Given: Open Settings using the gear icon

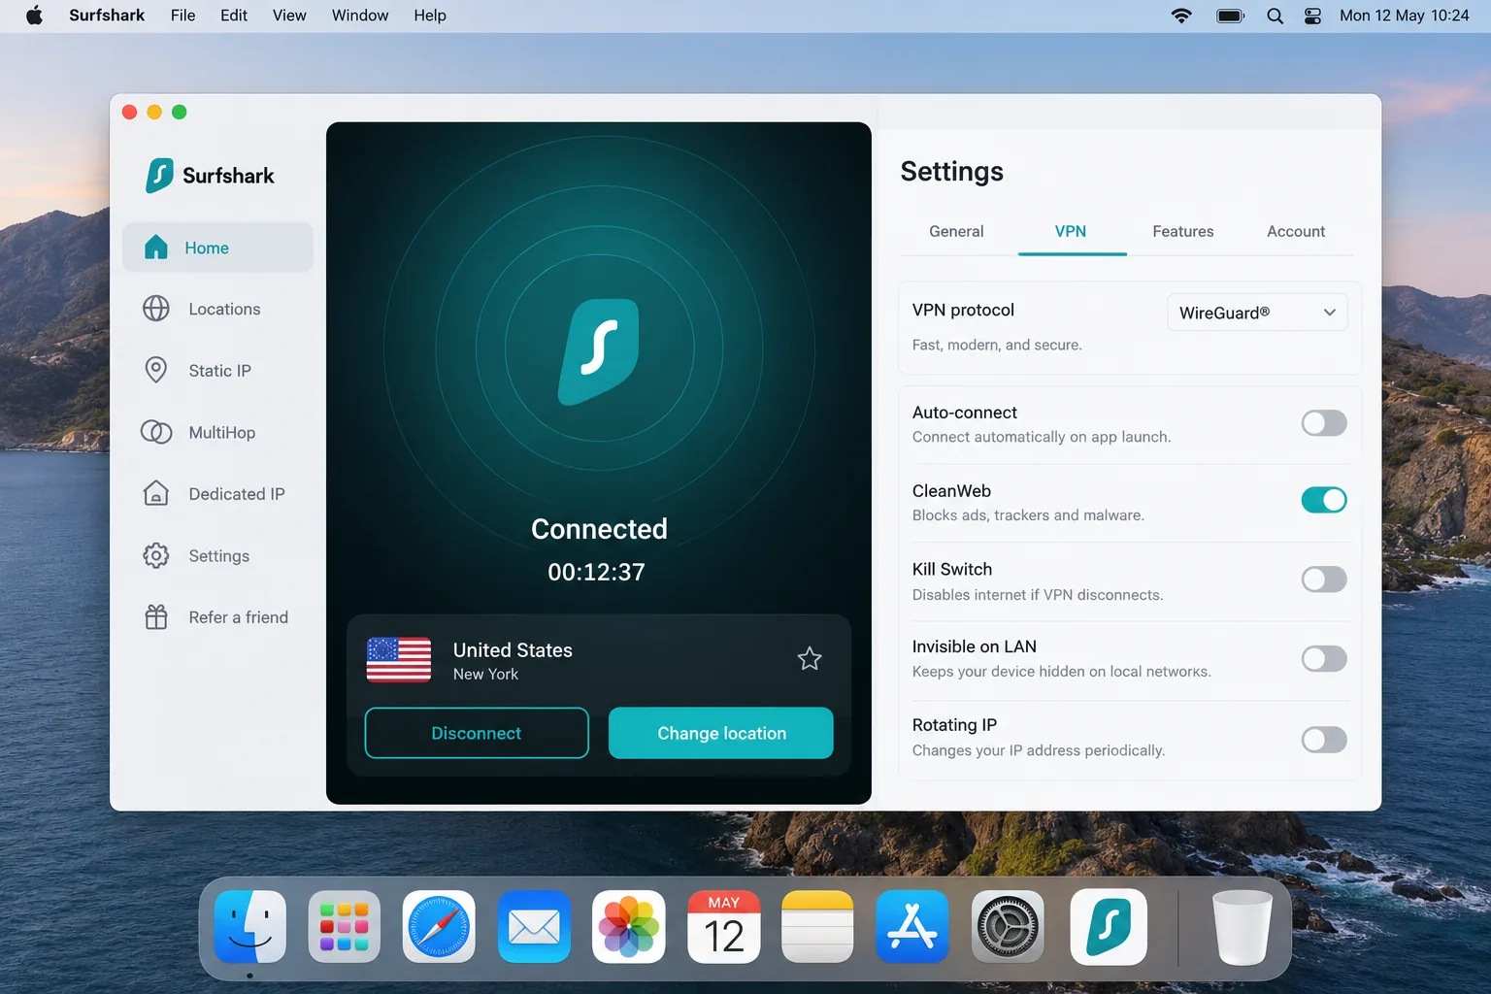Looking at the screenshot, I should pos(156,555).
